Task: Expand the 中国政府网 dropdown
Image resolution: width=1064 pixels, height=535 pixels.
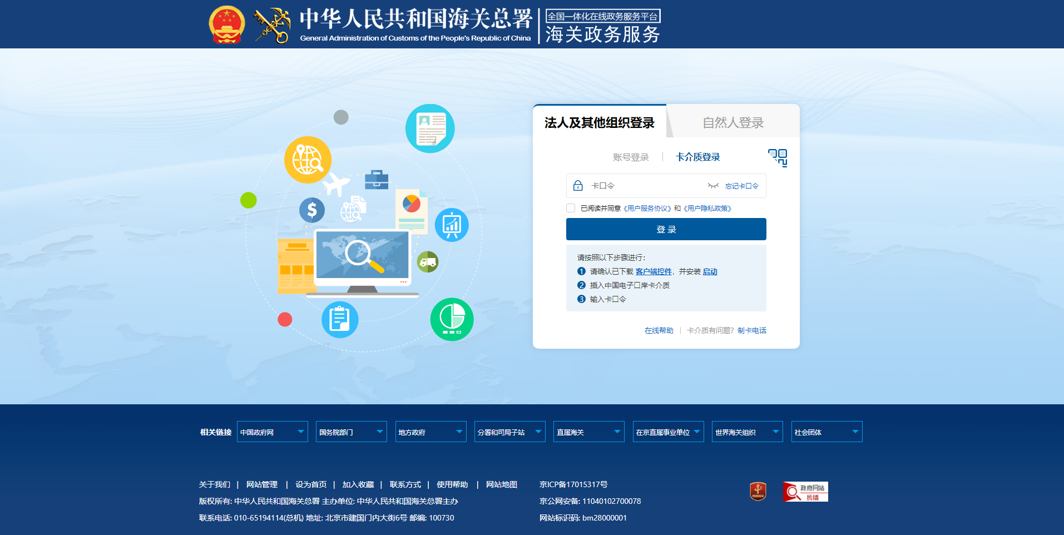Action: tap(272, 432)
